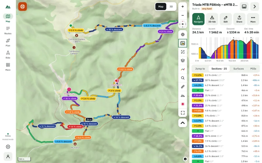Open the More options button
The height and width of the screenshot is (163, 262).
pos(253,19)
